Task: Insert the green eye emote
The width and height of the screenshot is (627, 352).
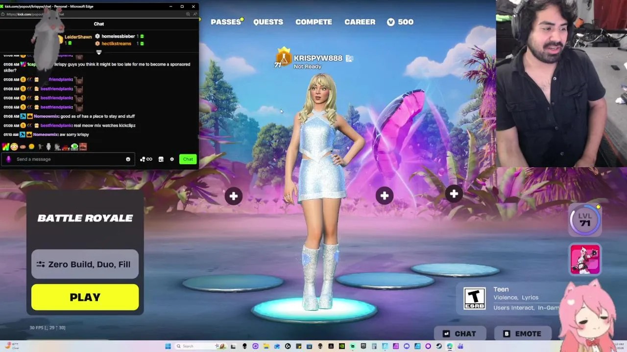Action: tap(74, 147)
